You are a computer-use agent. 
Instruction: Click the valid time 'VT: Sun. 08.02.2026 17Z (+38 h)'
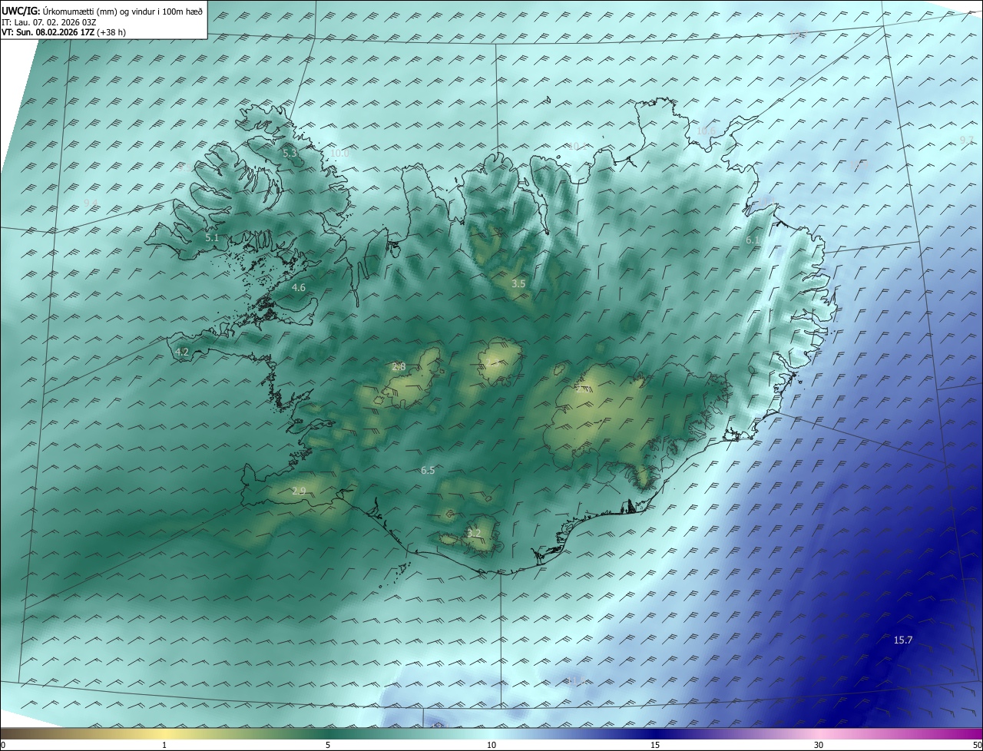point(64,31)
